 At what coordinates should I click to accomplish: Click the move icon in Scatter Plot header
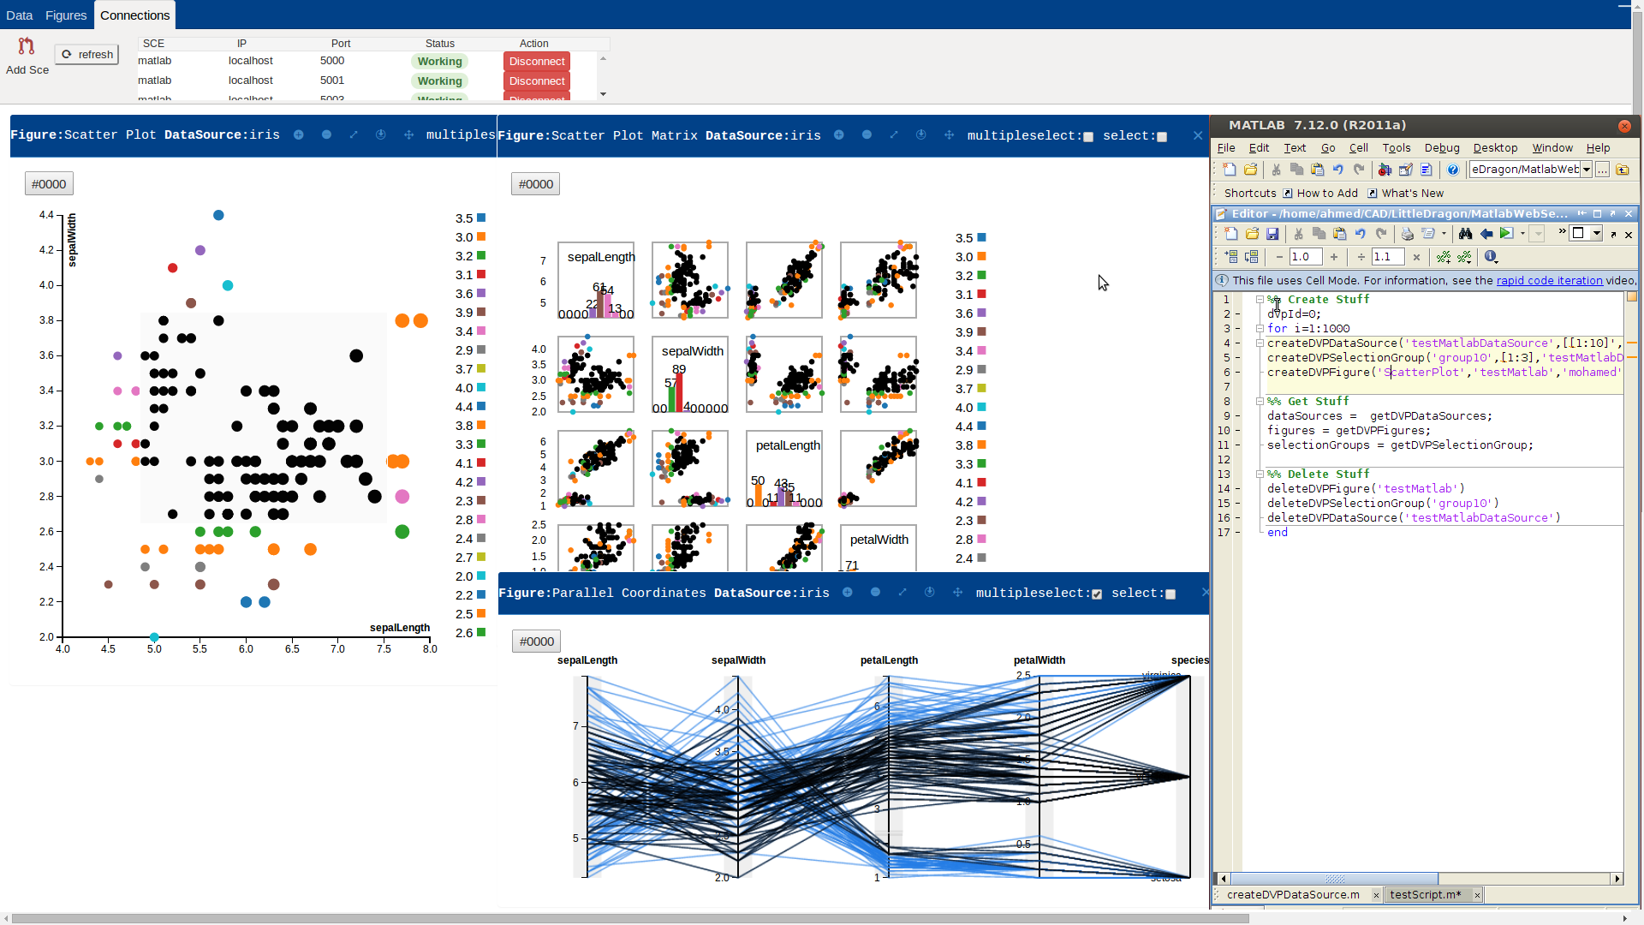click(x=408, y=135)
